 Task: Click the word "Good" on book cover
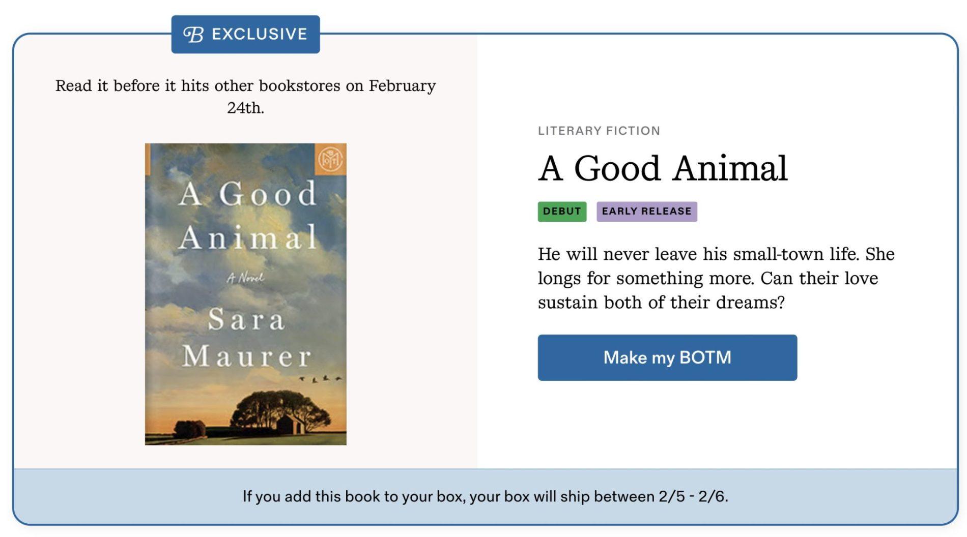[x=268, y=194]
